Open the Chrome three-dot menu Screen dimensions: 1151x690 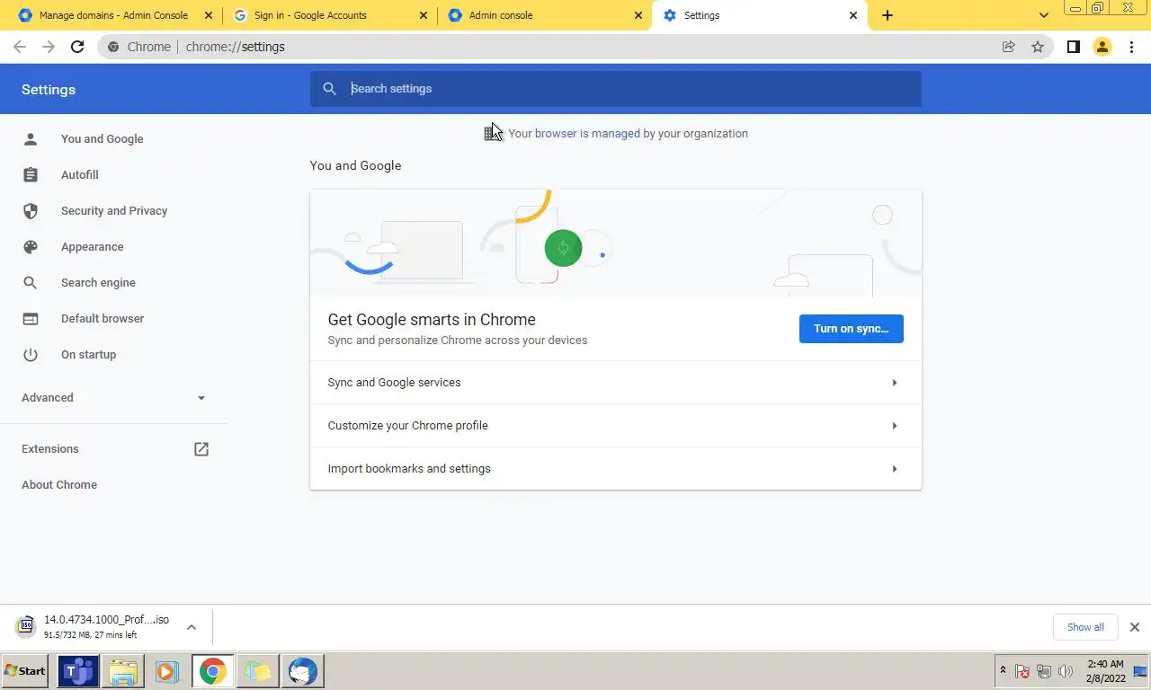(x=1131, y=47)
